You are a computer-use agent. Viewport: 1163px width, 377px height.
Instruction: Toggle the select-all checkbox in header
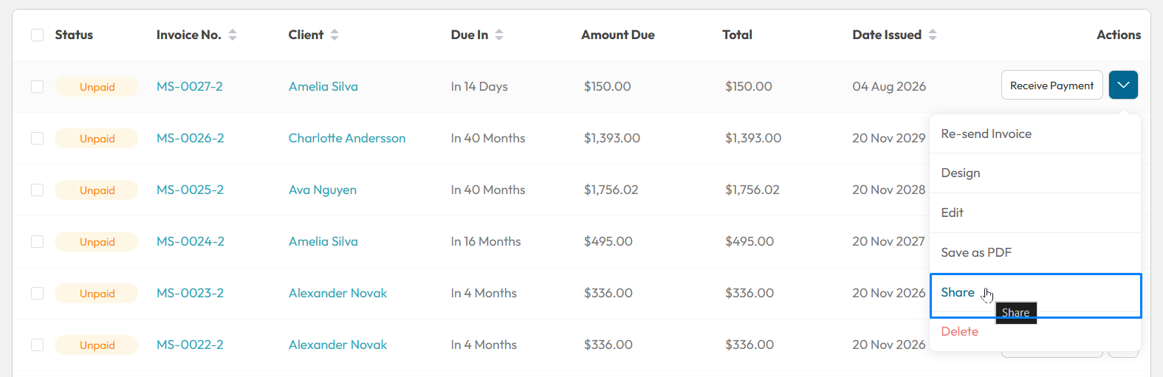click(x=37, y=35)
